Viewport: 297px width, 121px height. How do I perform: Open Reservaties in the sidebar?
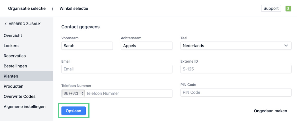click(x=15, y=56)
